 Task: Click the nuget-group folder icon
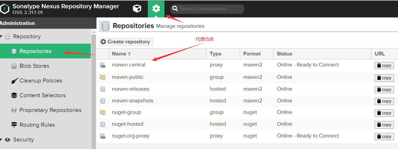click(x=102, y=113)
